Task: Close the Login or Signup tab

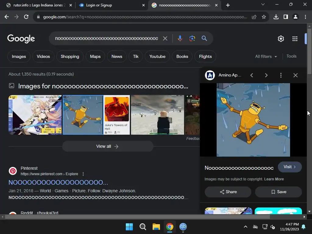Action: pyautogui.click(x=144, y=5)
